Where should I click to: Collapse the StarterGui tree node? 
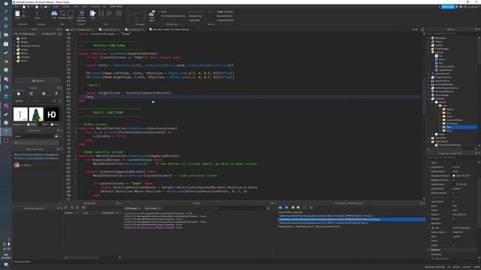coord(429,98)
